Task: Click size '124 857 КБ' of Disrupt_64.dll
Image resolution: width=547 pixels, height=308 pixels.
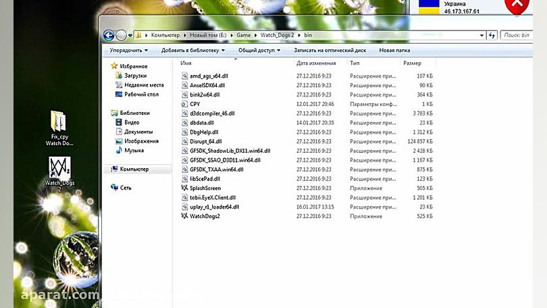Action: pyautogui.click(x=420, y=141)
